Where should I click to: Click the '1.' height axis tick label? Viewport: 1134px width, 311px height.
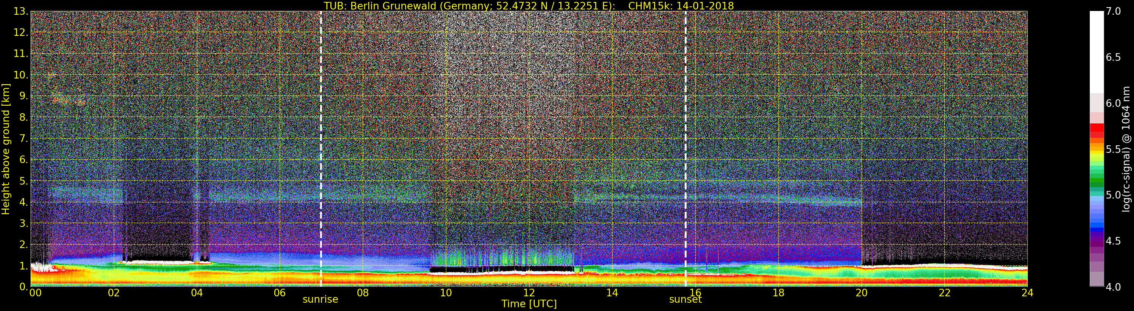coord(24,266)
